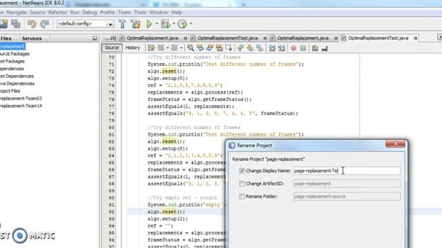This screenshot has height=248, width=442.
Task: Open Debug Project dropdown arrow
Action: [173, 24]
